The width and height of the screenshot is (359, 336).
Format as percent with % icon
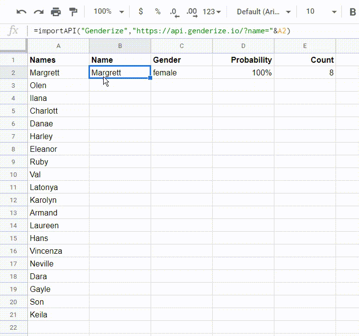tap(158, 11)
